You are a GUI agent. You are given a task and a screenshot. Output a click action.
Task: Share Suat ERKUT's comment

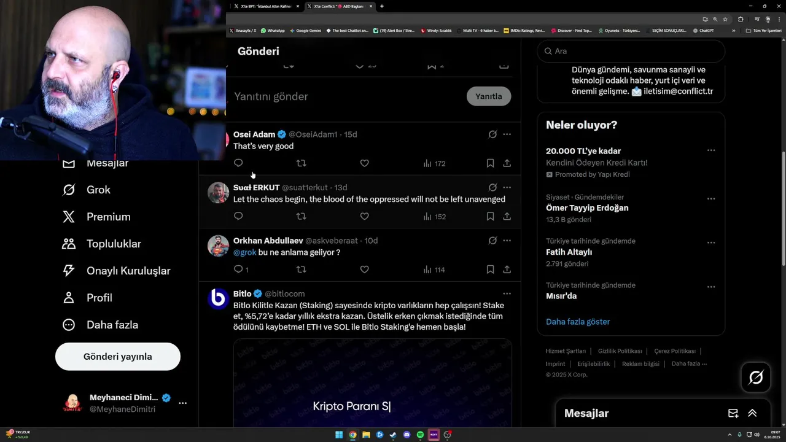tap(507, 216)
